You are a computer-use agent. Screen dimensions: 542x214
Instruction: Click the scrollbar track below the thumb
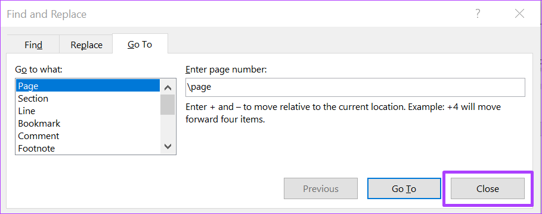point(168,127)
